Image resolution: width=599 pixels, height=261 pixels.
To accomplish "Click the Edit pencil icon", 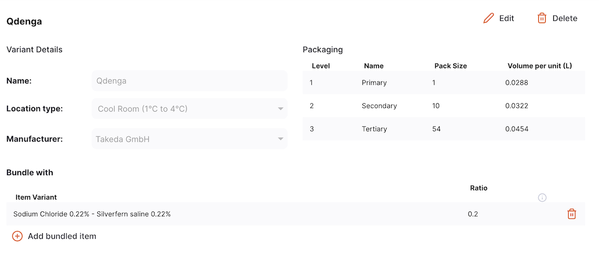I will [x=488, y=19].
